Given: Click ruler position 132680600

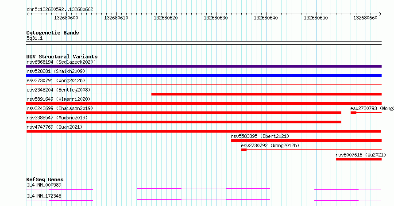Looking at the screenshot, I should tap(66, 18).
